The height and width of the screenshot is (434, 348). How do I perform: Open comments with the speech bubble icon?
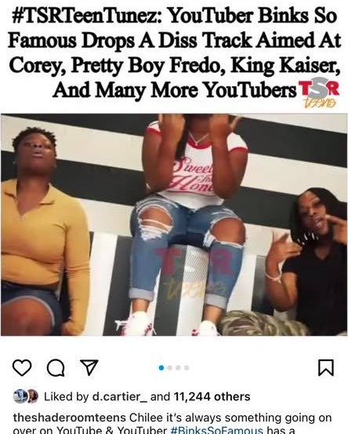[56, 367]
